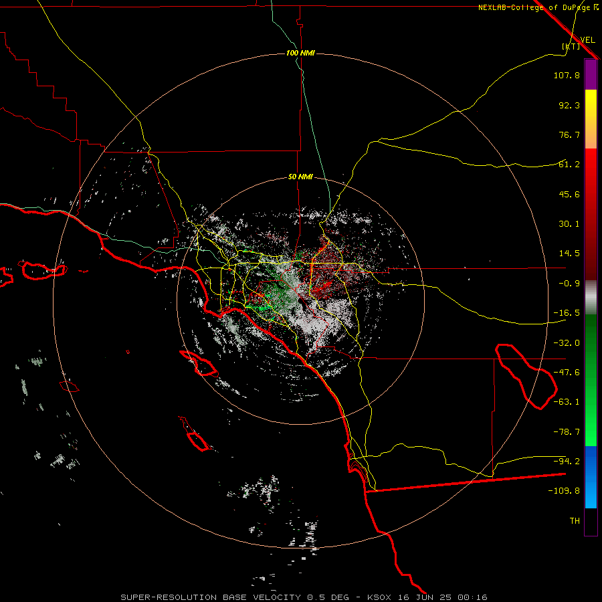Click the purple segment of the color bar
Image resolution: width=602 pixels, height=602 pixels.
(591, 74)
